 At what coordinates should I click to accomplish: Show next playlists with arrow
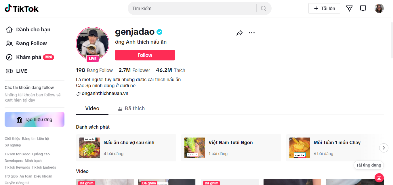click(x=384, y=148)
